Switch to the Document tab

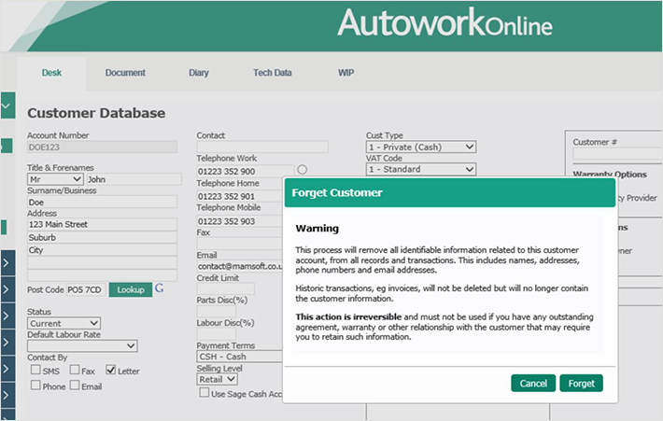(125, 73)
